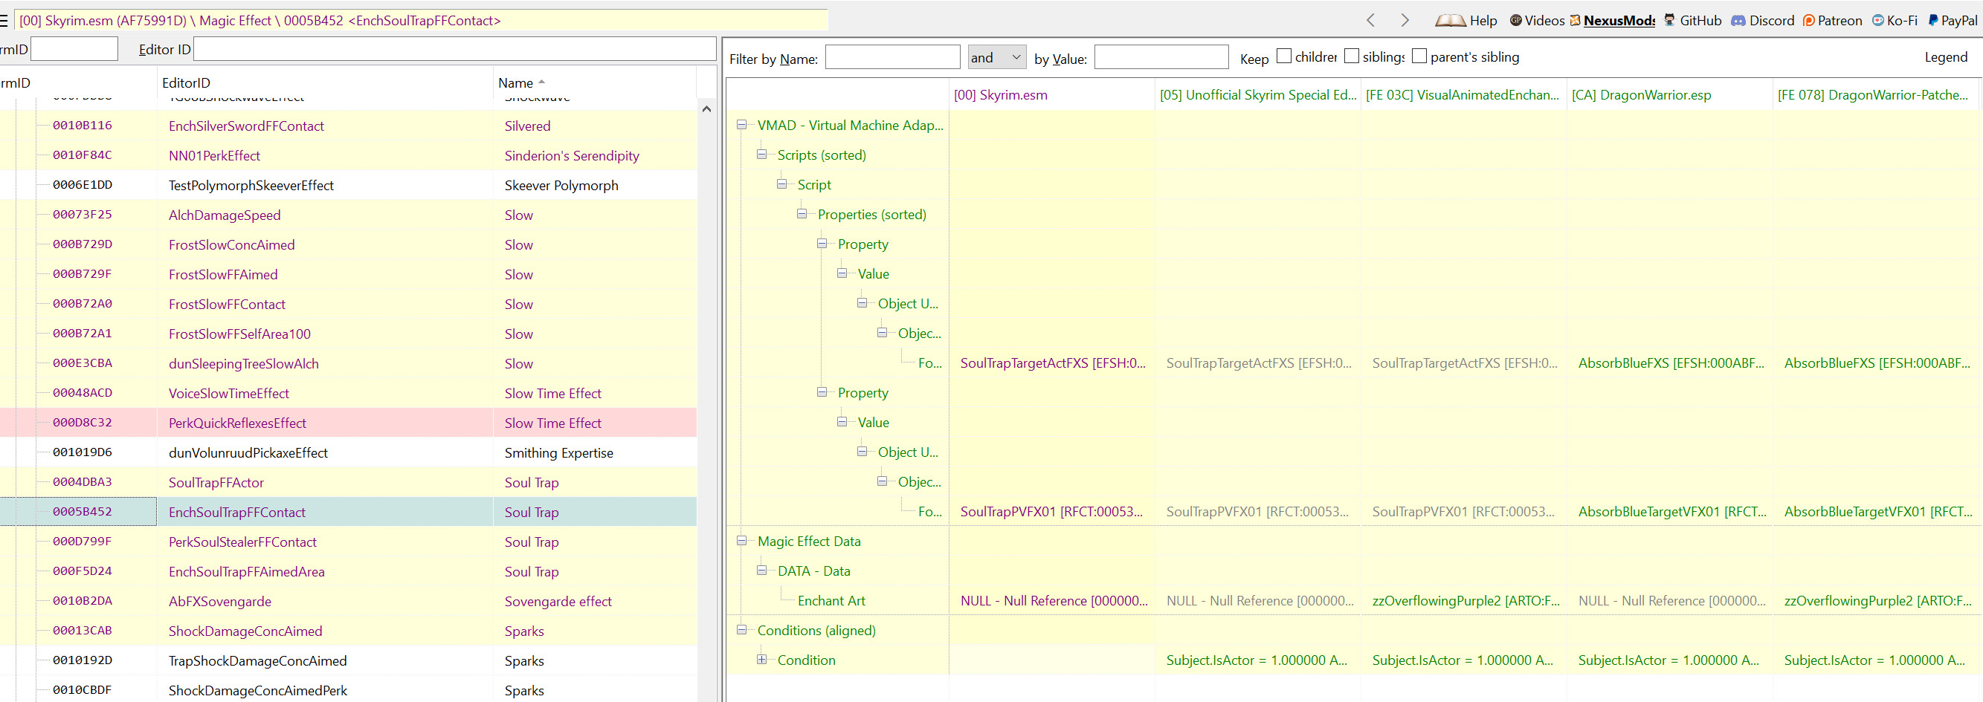Screen dimensions: 1983x702
Task: Sort records by the Name column header
Action: (x=516, y=82)
